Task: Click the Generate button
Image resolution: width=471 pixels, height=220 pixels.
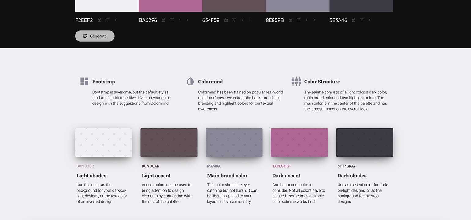Action: tap(95, 36)
